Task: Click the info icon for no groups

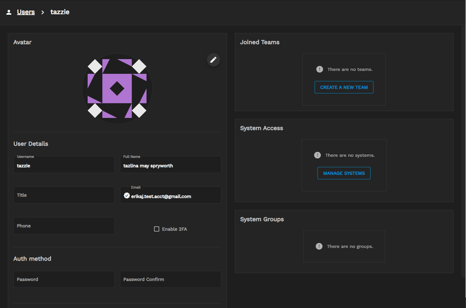Action: coord(319,246)
